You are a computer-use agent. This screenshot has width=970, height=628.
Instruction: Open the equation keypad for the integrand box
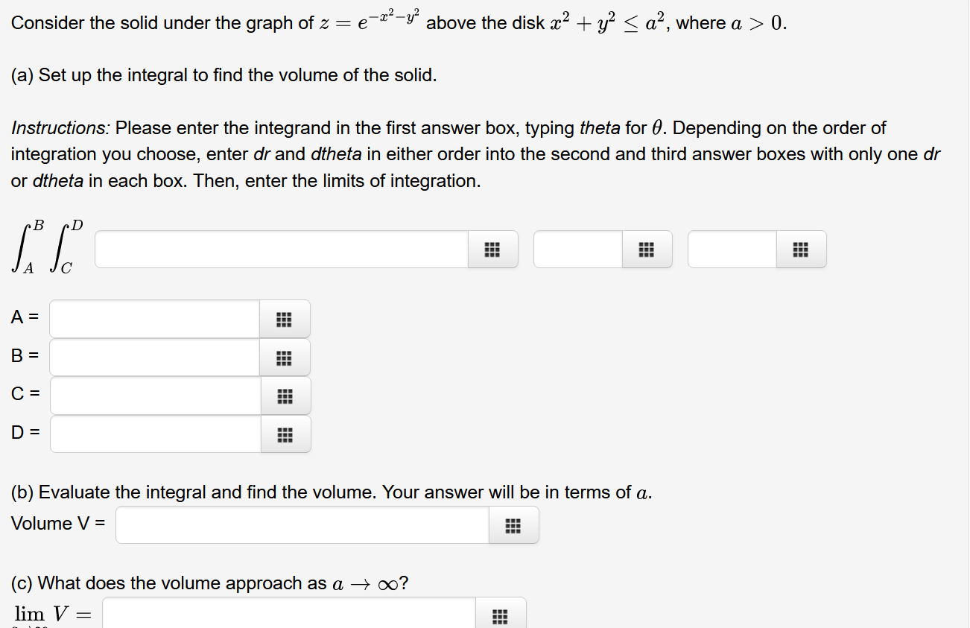492,250
